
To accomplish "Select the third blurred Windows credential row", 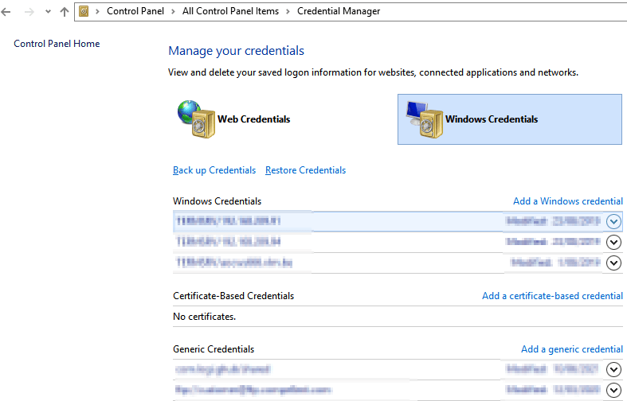I will [x=398, y=263].
